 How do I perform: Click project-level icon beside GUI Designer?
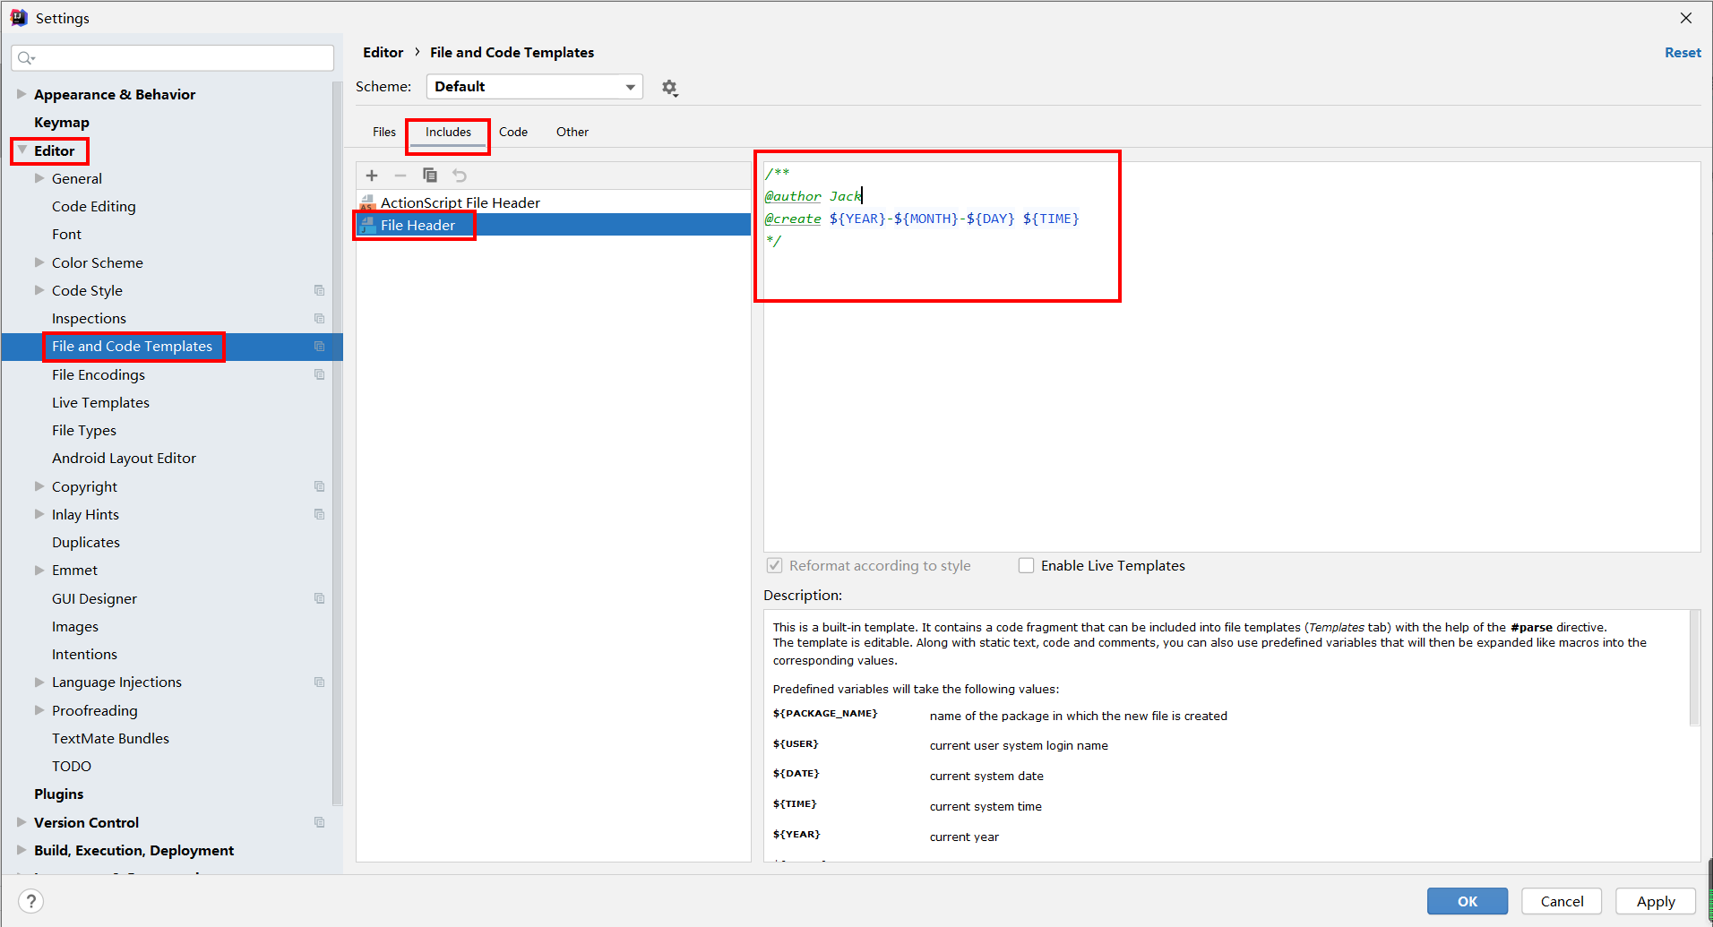pyautogui.click(x=319, y=598)
